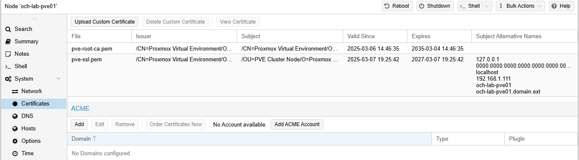Click Upload Custom Certificate
The image size is (579, 160).
tap(105, 22)
